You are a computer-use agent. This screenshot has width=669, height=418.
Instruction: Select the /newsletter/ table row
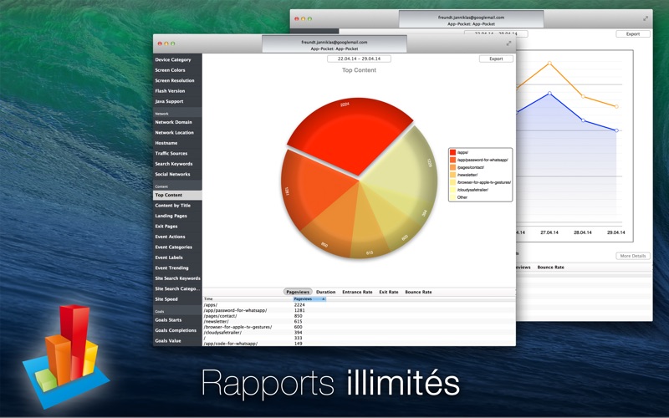click(x=359, y=322)
